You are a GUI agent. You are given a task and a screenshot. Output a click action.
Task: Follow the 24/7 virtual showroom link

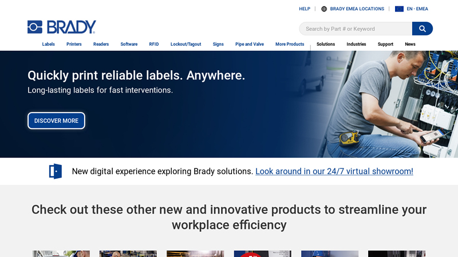(334, 171)
